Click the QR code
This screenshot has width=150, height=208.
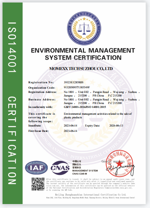pyautogui.click(x=38, y=184)
